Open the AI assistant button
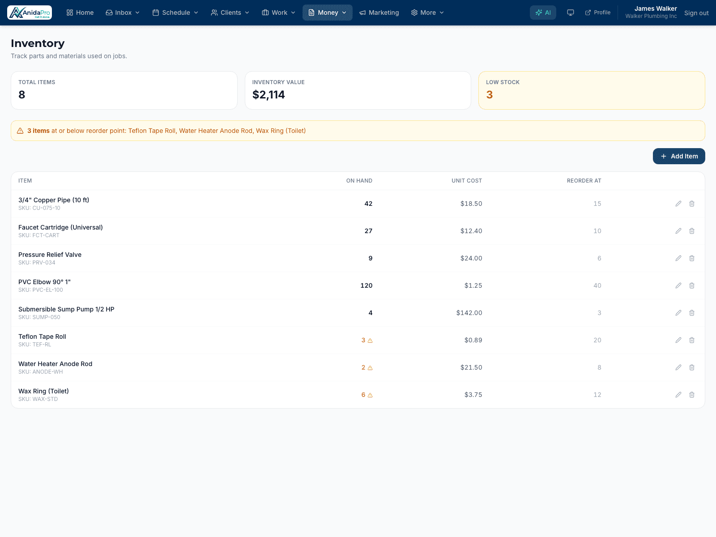716x537 pixels. pos(543,13)
